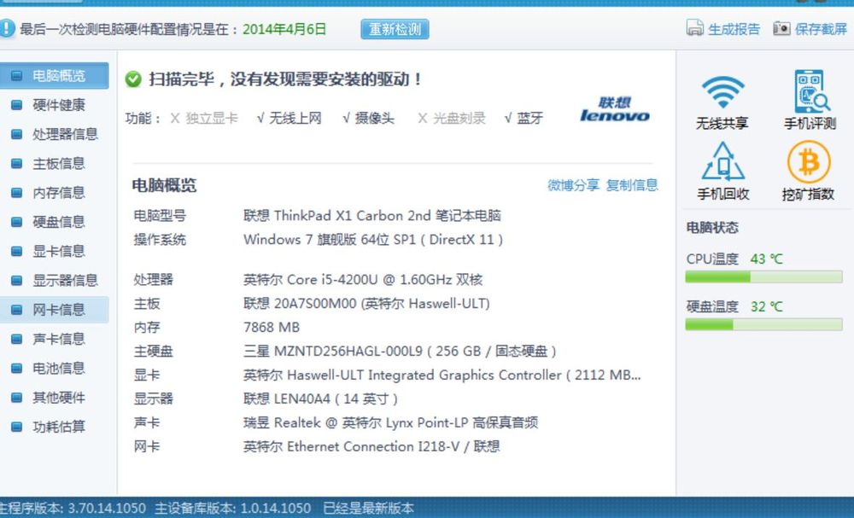The height and width of the screenshot is (518, 854).
Task: Open 手机评测 phone icon
Action: tap(810, 101)
